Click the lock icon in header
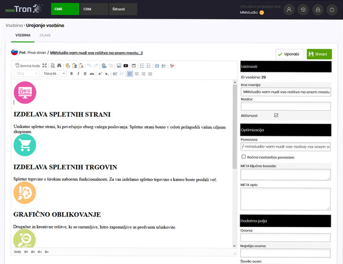Viewport: 343px width, 264px height. [x=318, y=9]
